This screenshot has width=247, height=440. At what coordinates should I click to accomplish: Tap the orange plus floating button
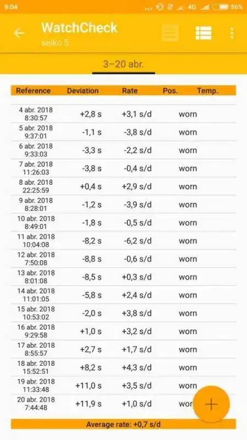click(x=211, y=404)
